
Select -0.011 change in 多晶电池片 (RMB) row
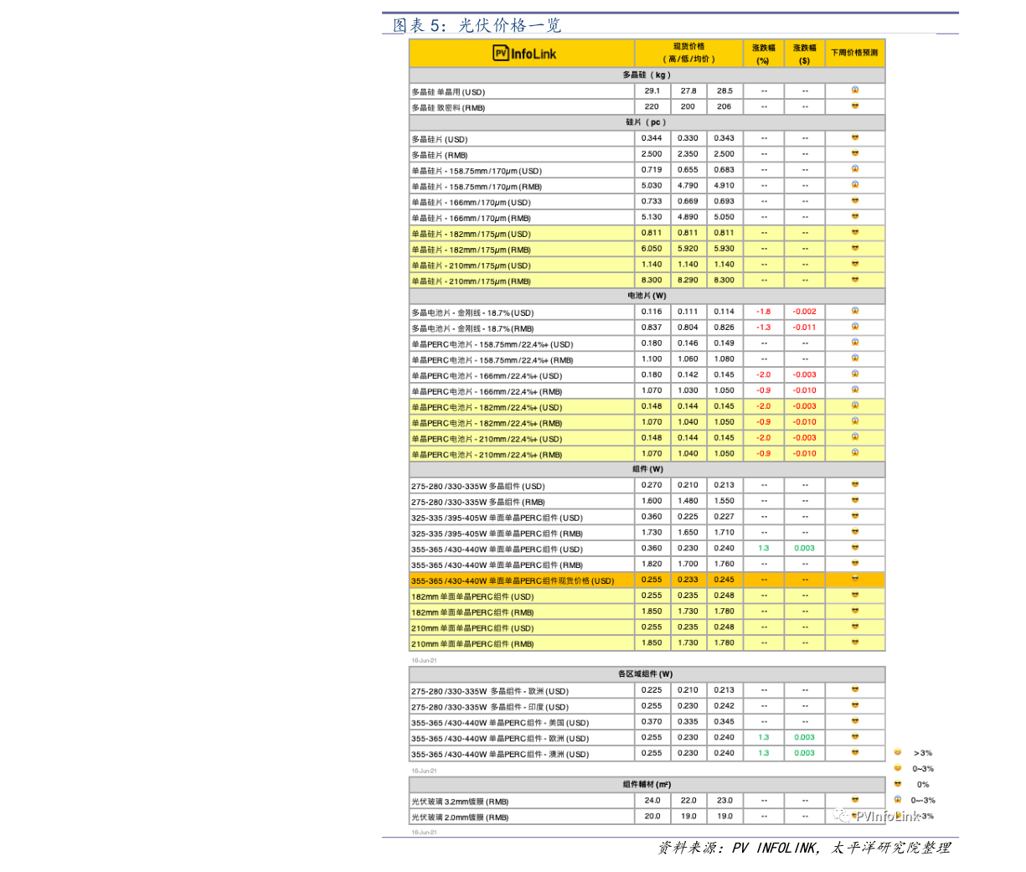pos(805,328)
